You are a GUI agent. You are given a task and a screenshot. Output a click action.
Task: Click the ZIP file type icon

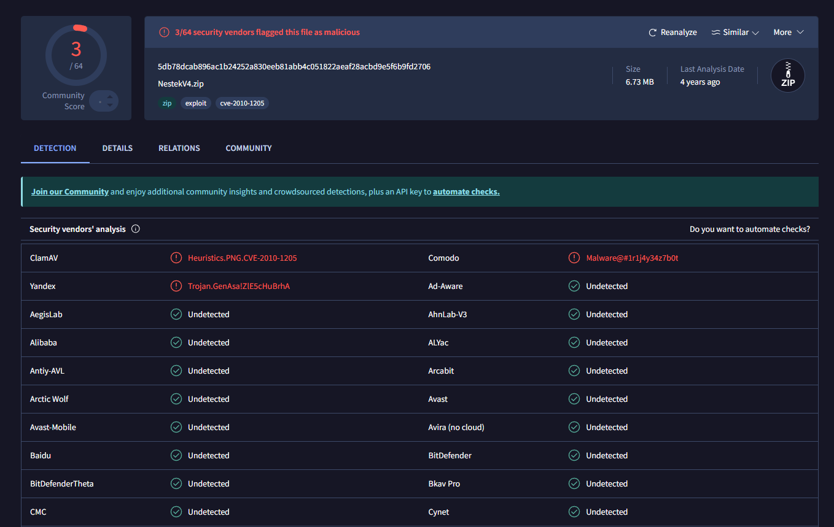tap(787, 75)
